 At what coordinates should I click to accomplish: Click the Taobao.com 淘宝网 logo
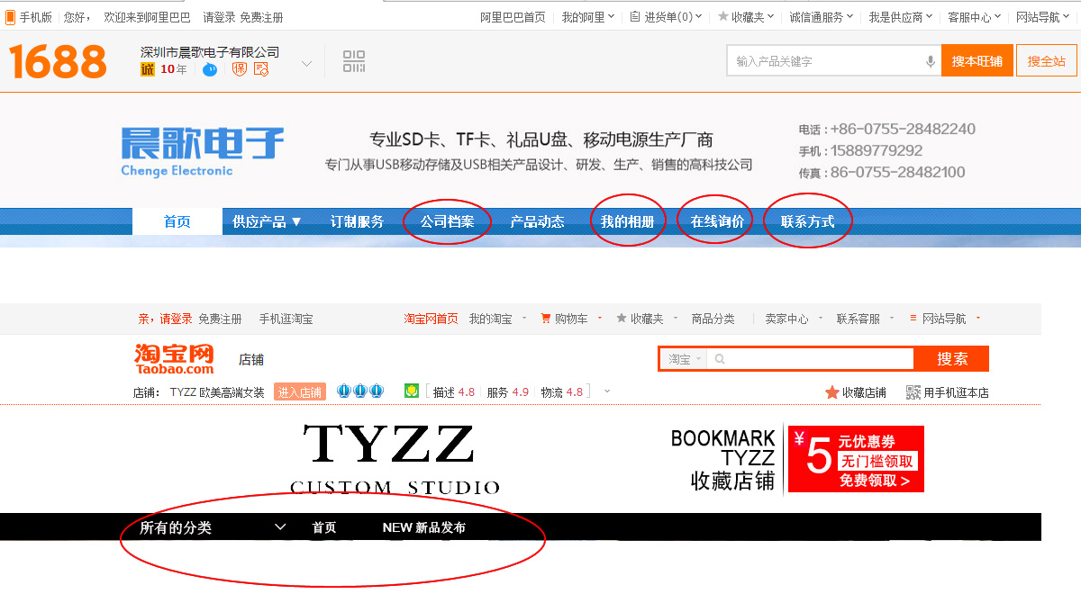click(174, 358)
